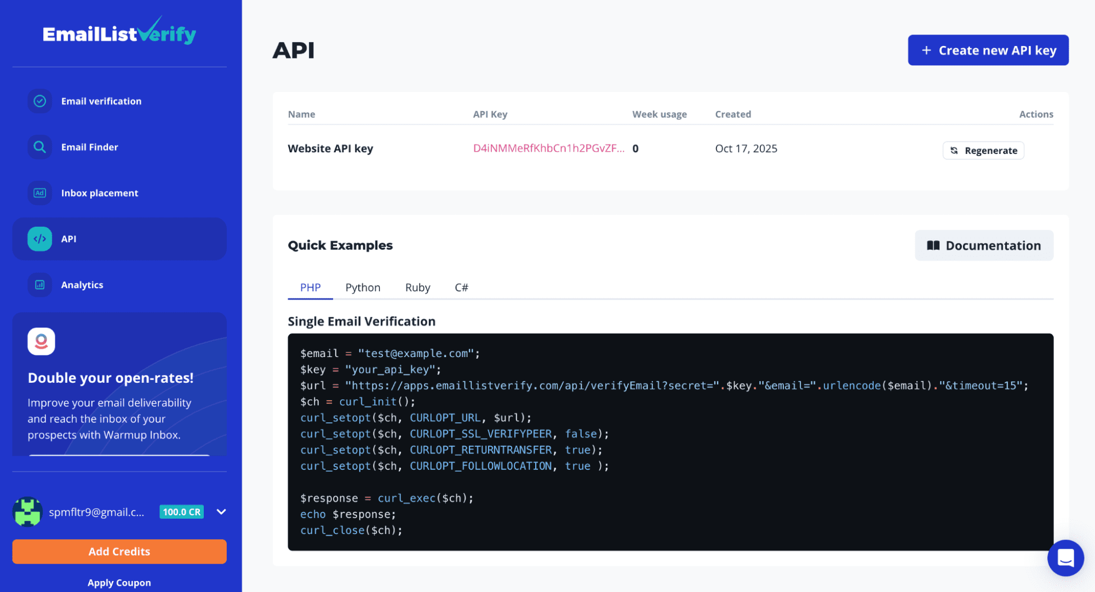Regenerate the Website API key
Image resolution: width=1095 pixels, height=592 pixels.
[983, 151]
